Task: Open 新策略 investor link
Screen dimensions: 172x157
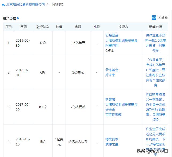Action: pyautogui.click(x=110, y=100)
